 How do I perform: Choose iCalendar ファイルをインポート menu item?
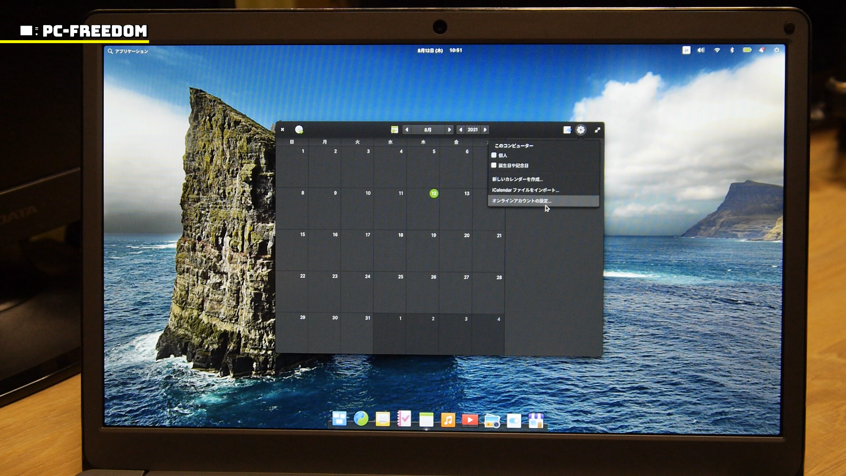[525, 190]
